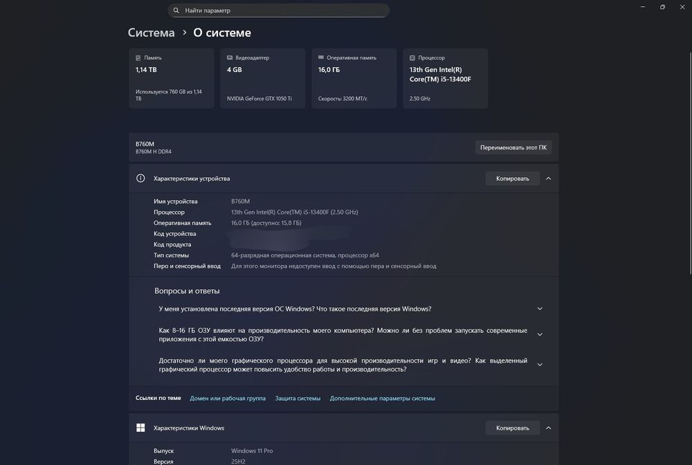
Task: Click the Видеоадаптер card icon
Action: pyautogui.click(x=230, y=57)
